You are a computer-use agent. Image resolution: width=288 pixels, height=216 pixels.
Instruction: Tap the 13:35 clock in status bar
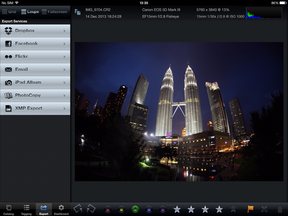click(144, 3)
